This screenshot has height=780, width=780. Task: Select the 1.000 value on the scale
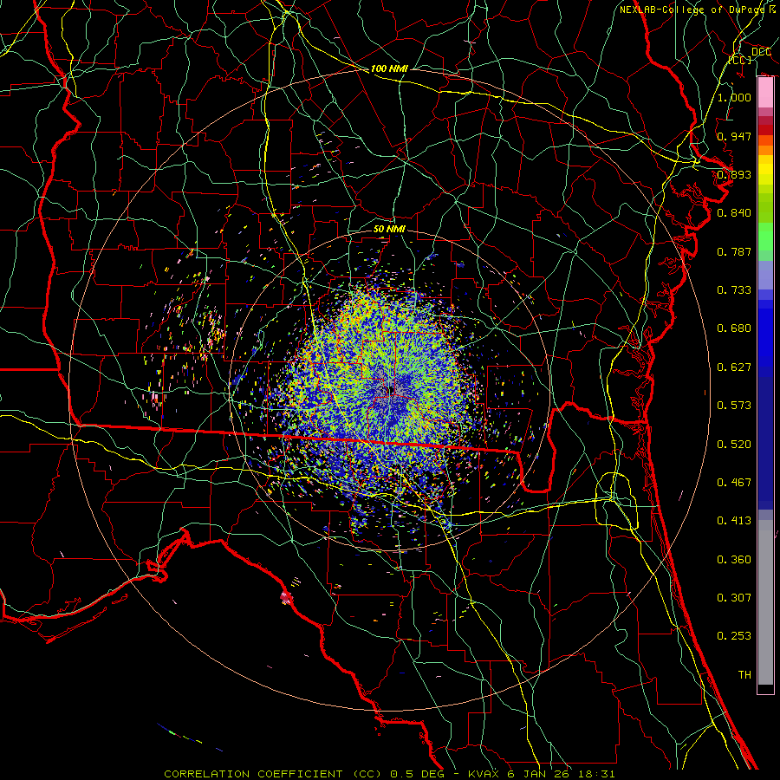pos(734,97)
